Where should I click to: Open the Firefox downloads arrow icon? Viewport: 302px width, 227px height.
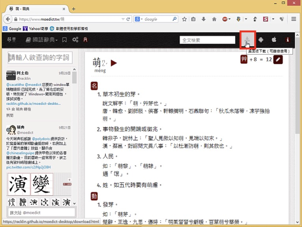point(203,19)
